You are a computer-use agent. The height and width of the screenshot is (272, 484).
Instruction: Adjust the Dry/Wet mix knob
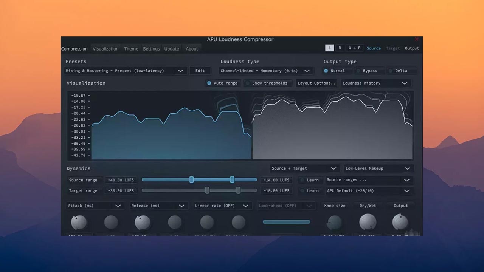(x=368, y=223)
